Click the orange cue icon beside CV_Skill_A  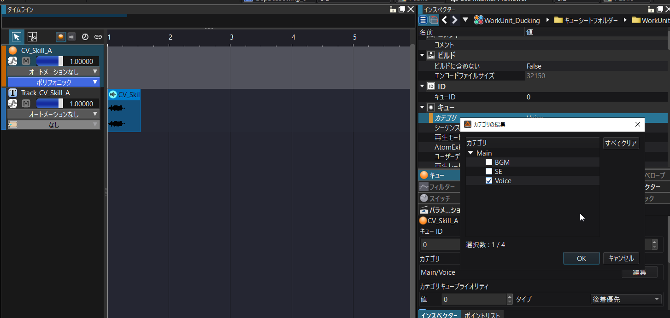coord(13,50)
